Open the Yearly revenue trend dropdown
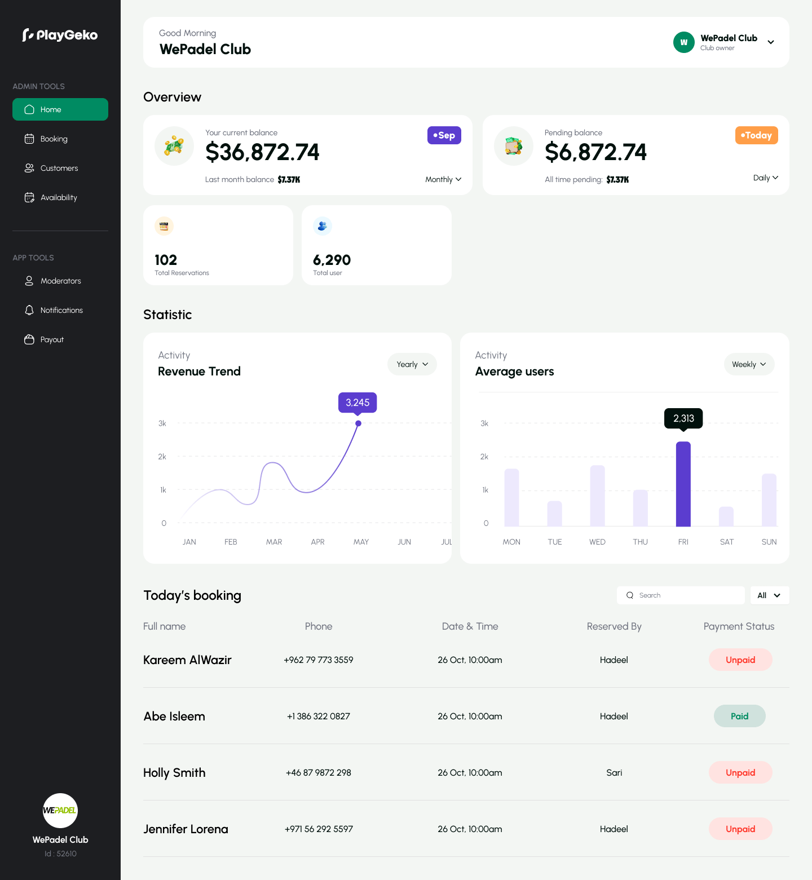Viewport: 812px width, 880px height. click(x=412, y=364)
